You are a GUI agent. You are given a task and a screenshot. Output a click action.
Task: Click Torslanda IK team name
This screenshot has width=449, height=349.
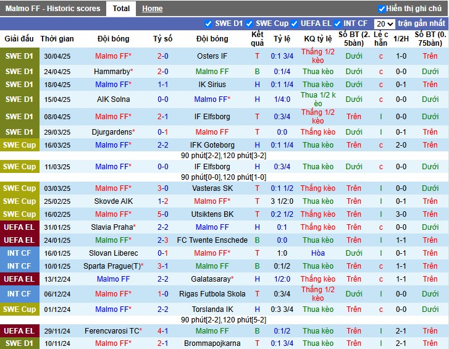(x=212, y=309)
